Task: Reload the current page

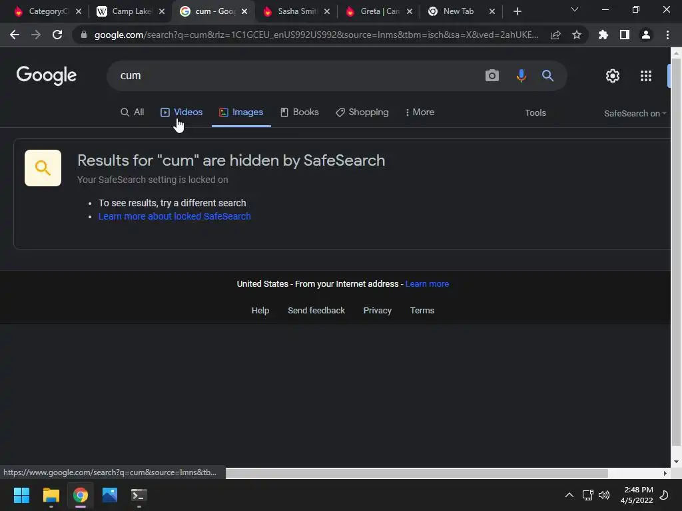Action: [x=57, y=35]
